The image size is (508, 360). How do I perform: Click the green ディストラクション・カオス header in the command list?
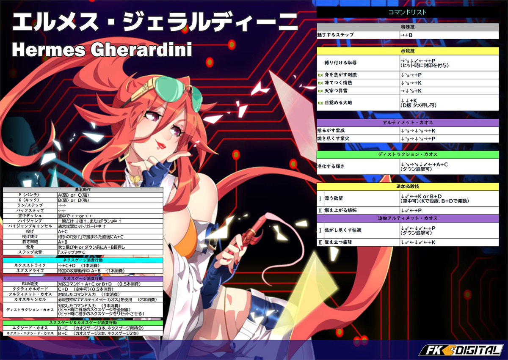tap(407, 155)
